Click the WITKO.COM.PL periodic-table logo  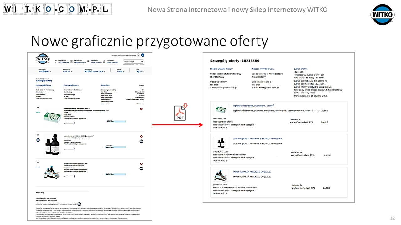point(57,9)
